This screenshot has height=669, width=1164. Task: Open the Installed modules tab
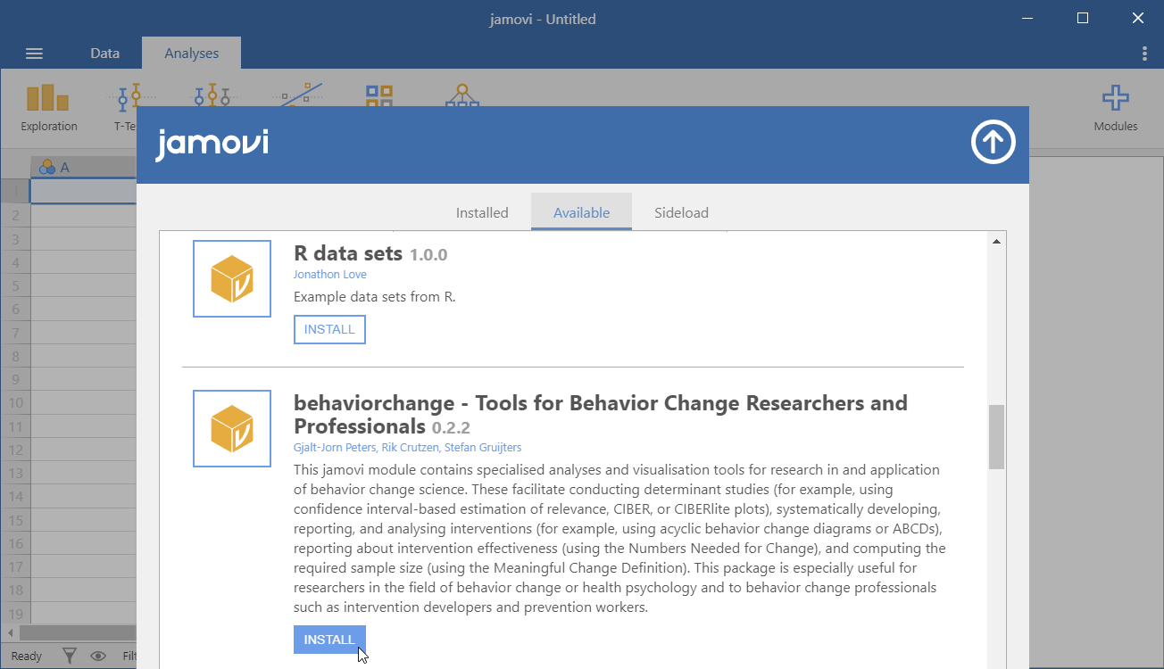point(482,212)
